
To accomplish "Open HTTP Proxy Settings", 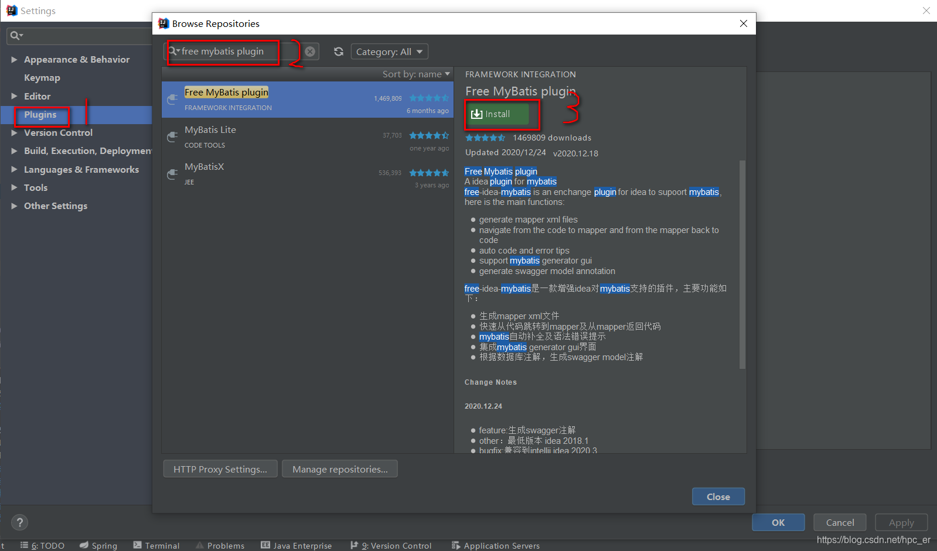I will (x=220, y=469).
